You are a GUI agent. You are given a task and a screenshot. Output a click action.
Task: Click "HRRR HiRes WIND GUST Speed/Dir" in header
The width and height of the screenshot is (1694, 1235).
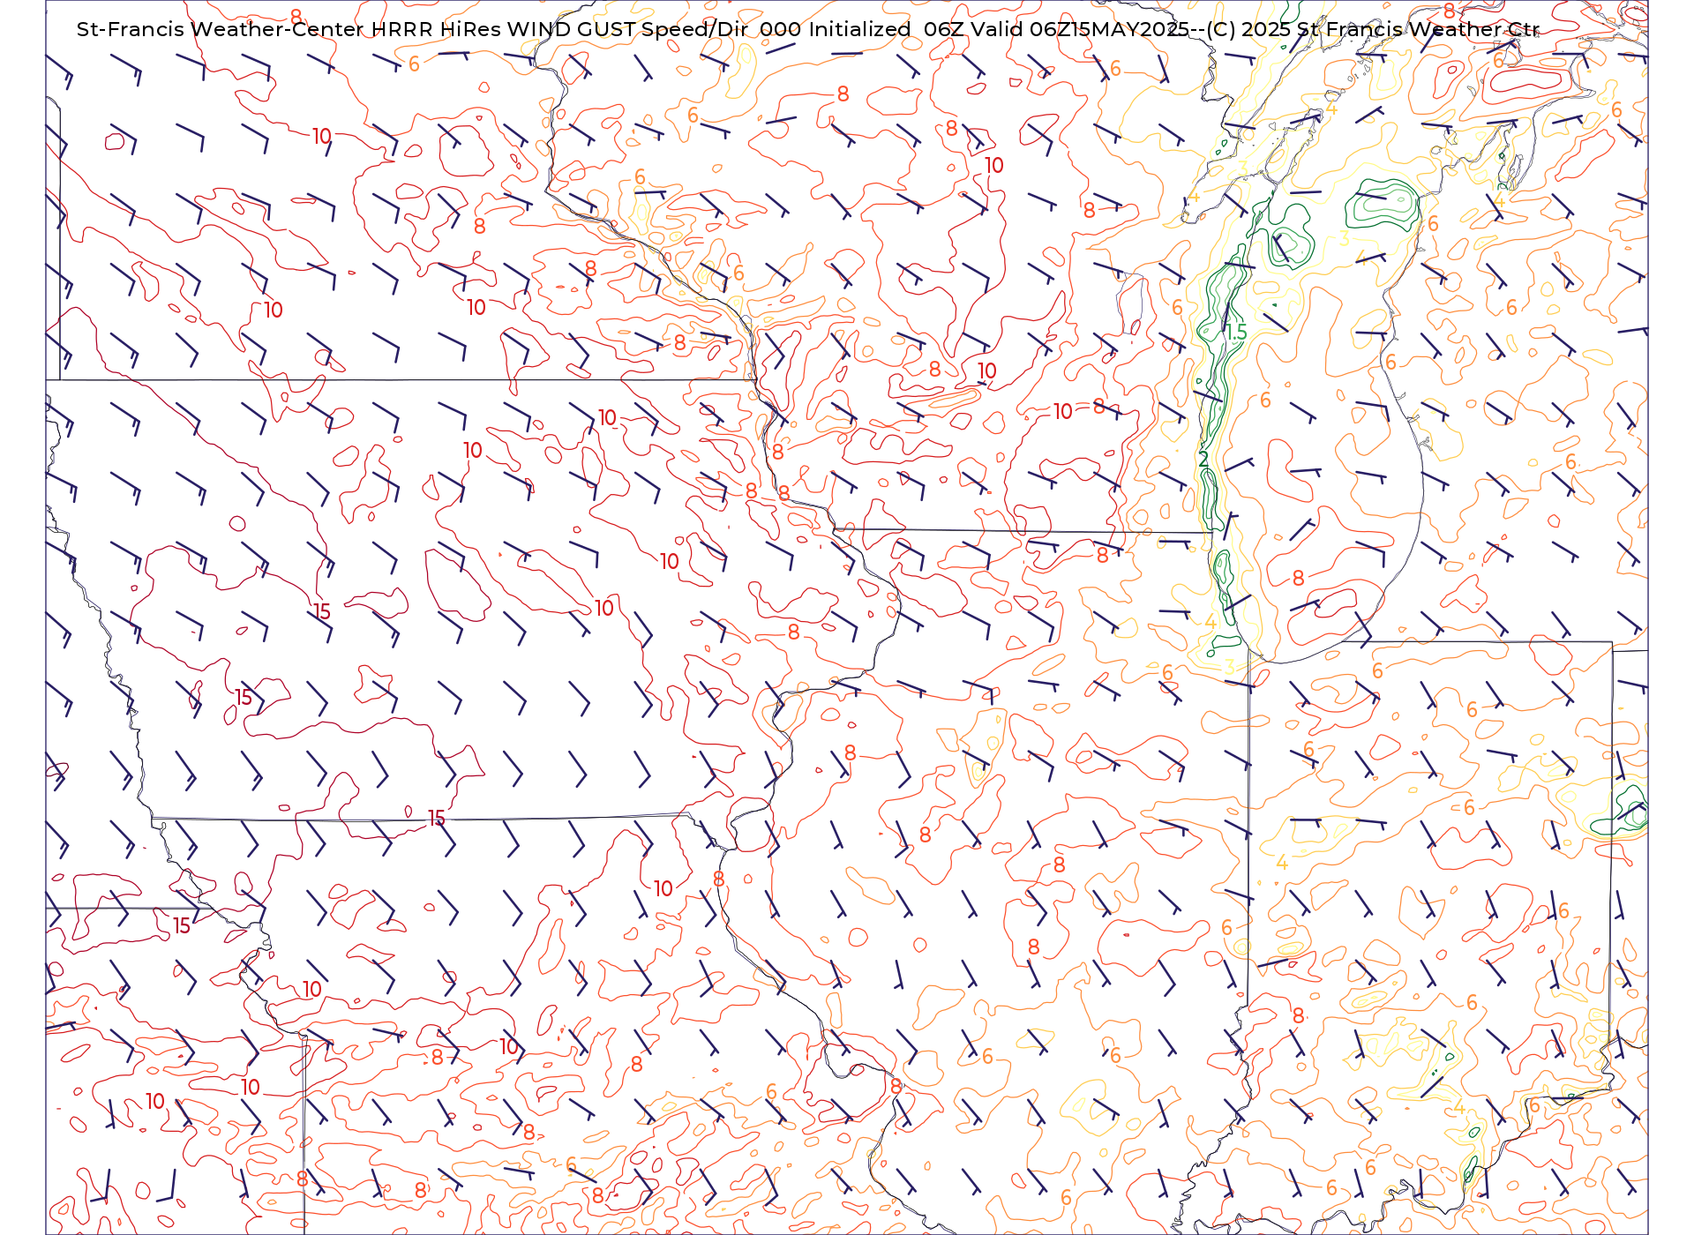[x=558, y=29]
